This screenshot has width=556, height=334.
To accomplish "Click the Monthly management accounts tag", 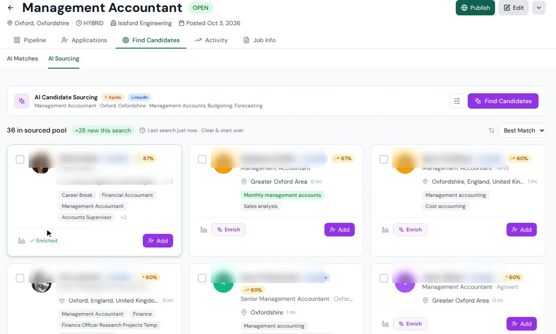I will pos(282,195).
